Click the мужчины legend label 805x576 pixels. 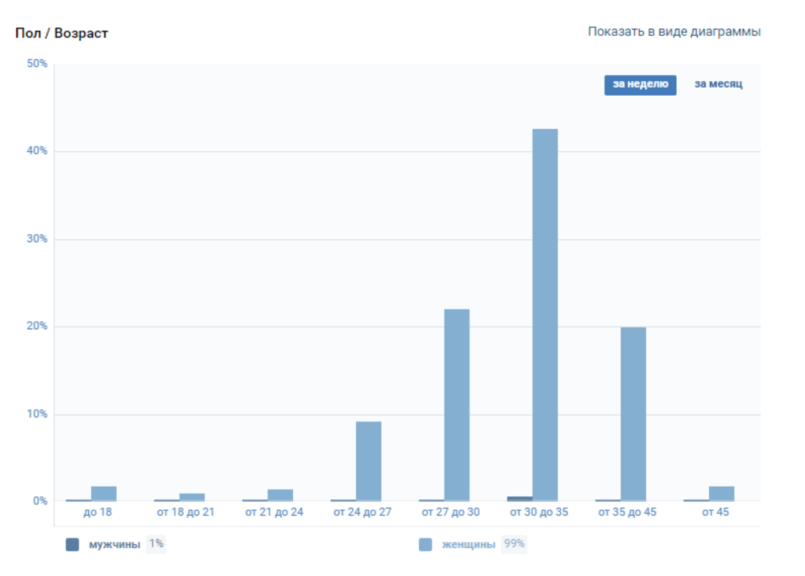point(114,544)
